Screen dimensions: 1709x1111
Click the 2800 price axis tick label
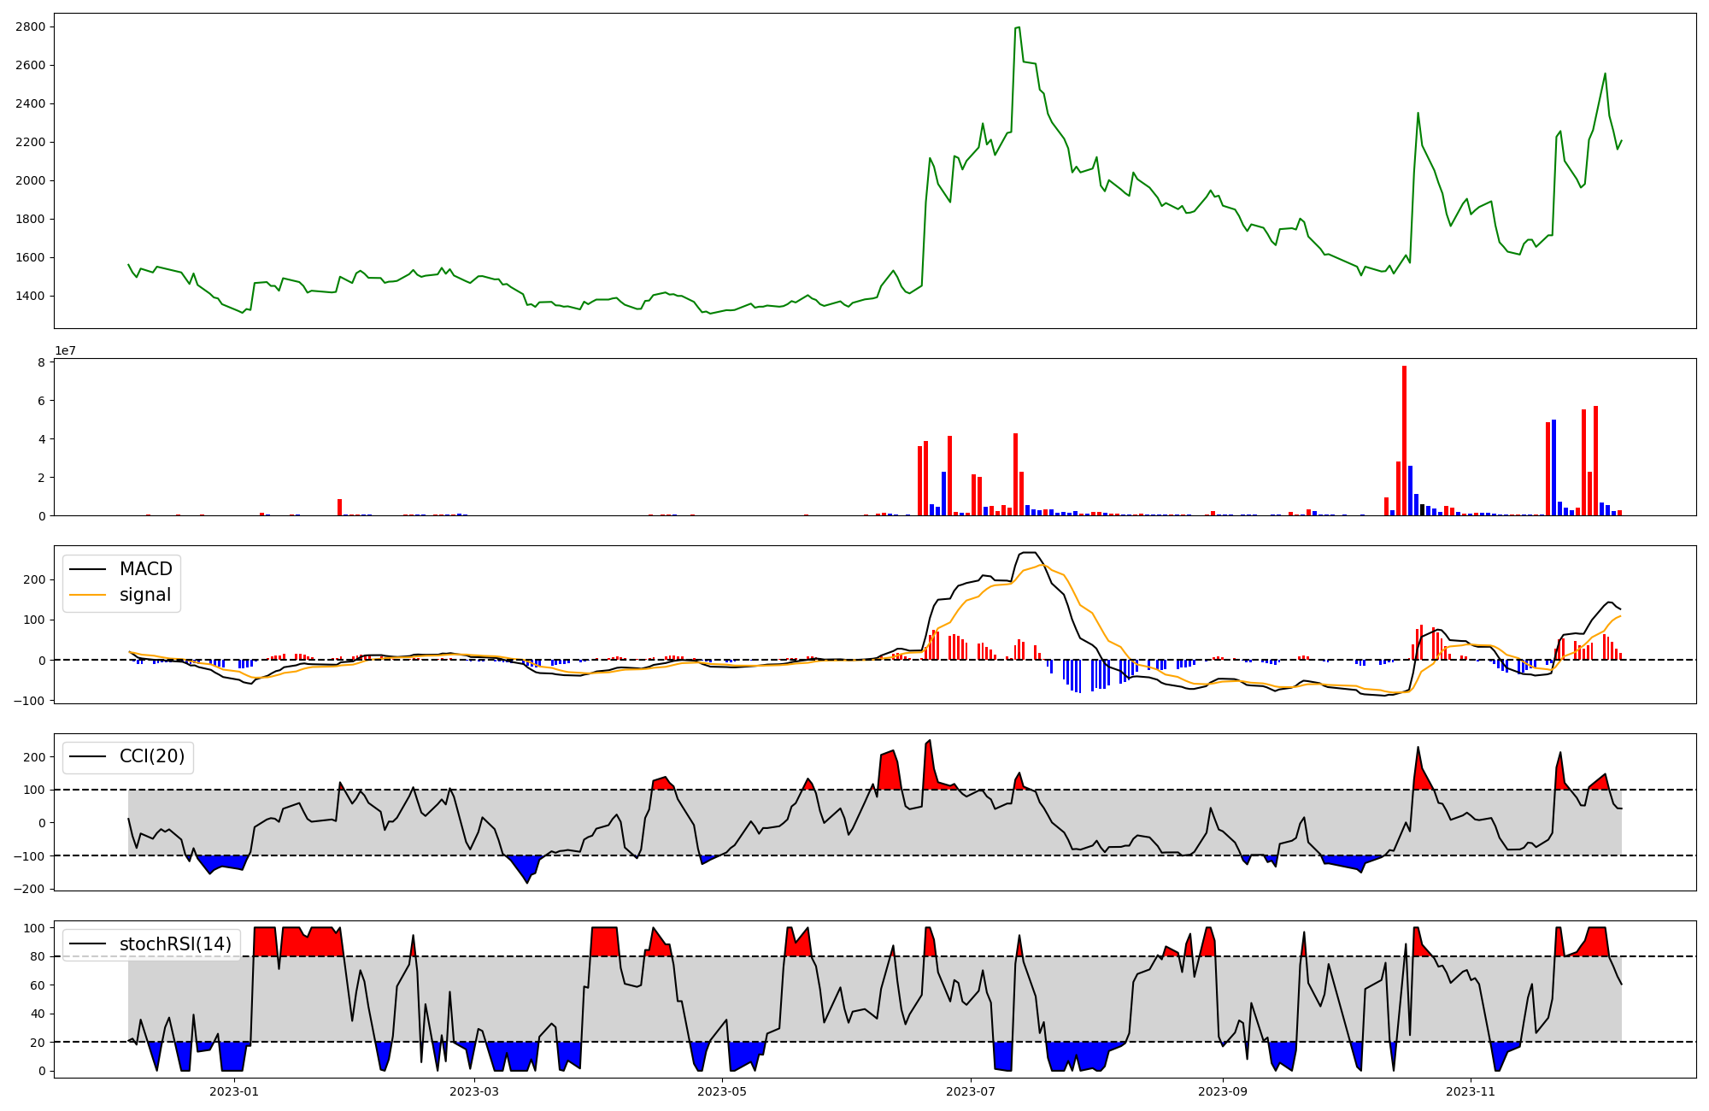pyautogui.click(x=30, y=26)
